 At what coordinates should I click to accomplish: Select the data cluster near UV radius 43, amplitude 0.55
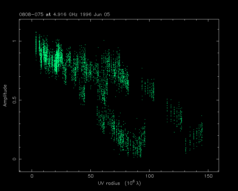pyautogui.click(x=82, y=93)
